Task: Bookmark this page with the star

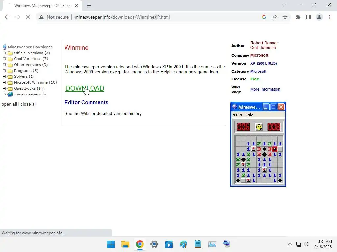Action: coord(285,17)
